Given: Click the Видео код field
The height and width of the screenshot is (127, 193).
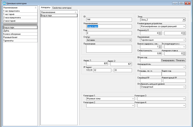Looking at the screenshot, I should coord(174,74).
